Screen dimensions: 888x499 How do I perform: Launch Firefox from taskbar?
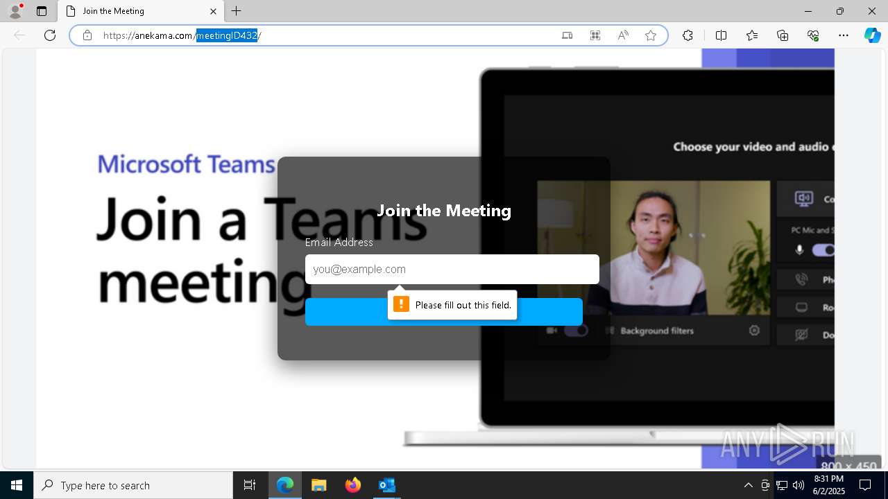tap(352, 485)
